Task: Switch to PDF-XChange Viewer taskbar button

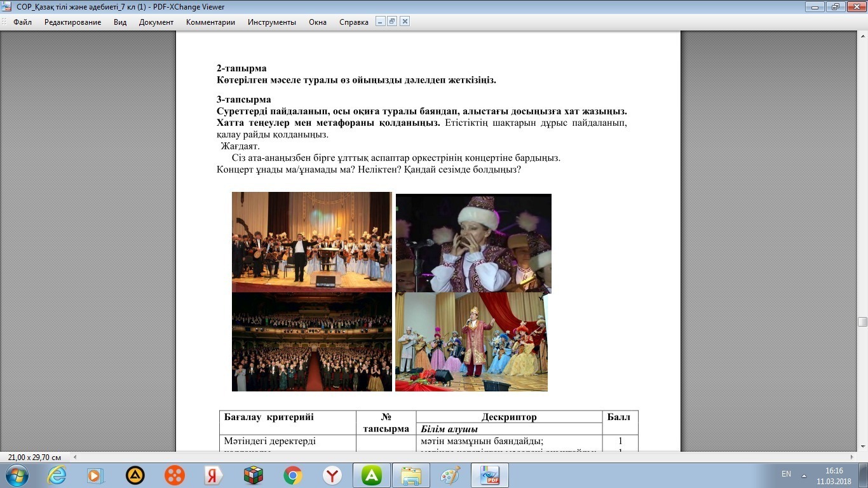Action: (490, 475)
